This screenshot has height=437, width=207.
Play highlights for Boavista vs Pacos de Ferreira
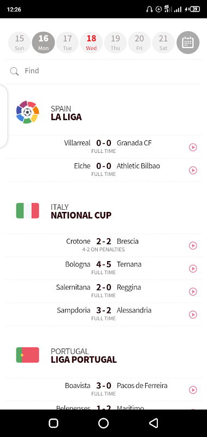[193, 390]
